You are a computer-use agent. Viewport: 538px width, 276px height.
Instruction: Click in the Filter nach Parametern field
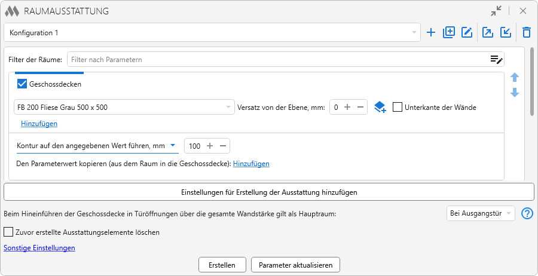275,59
